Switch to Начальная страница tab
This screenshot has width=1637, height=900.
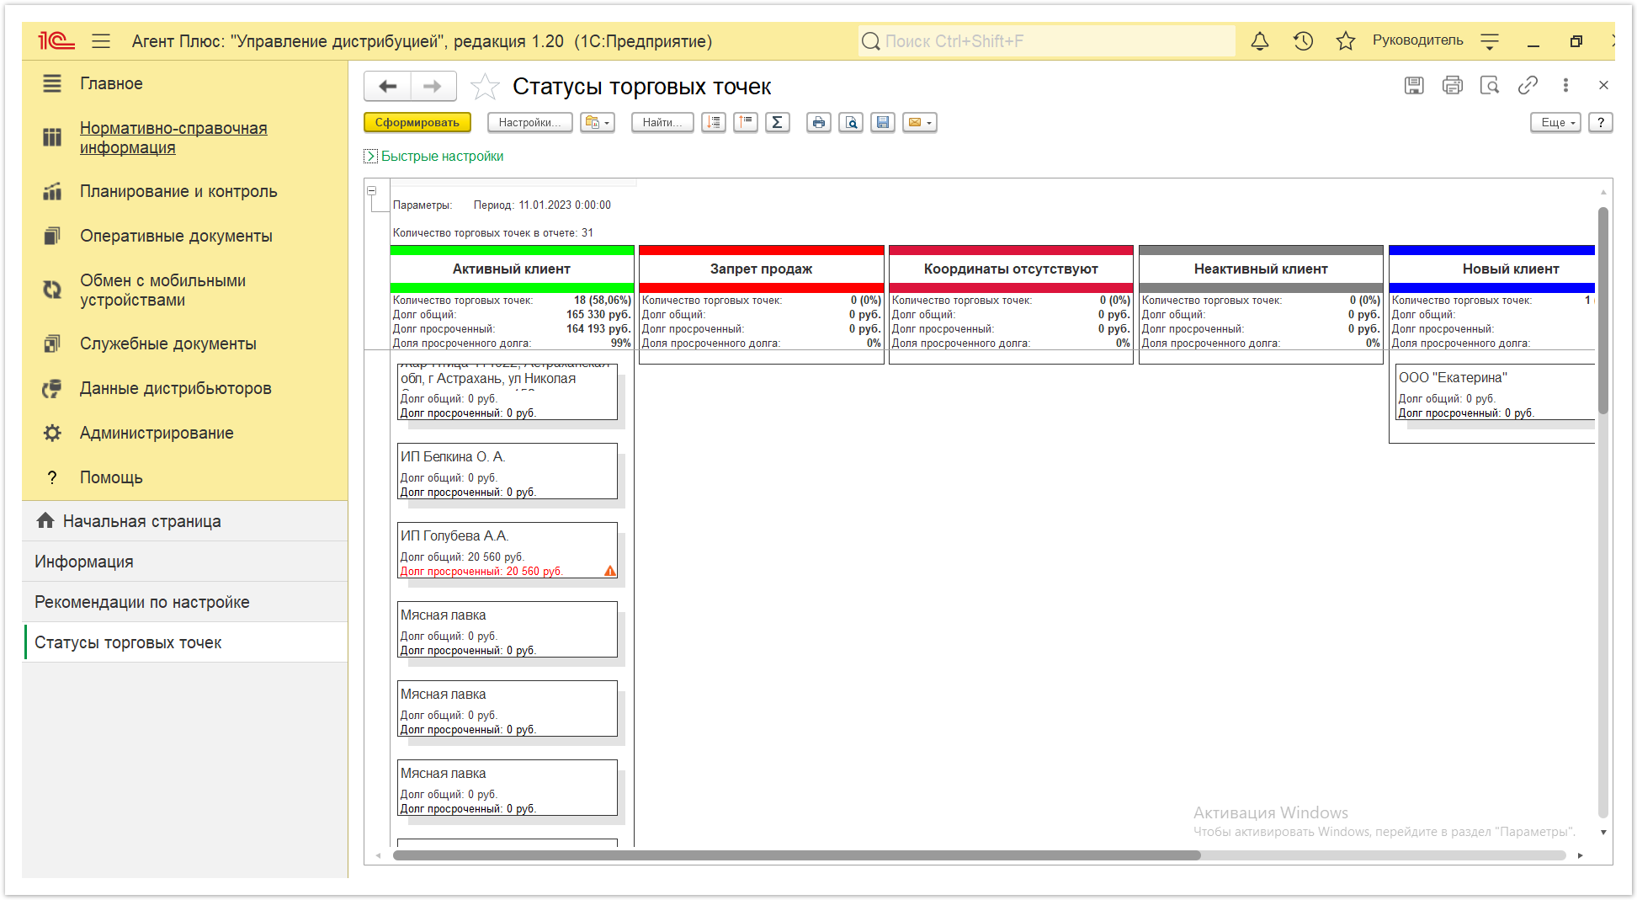185,521
